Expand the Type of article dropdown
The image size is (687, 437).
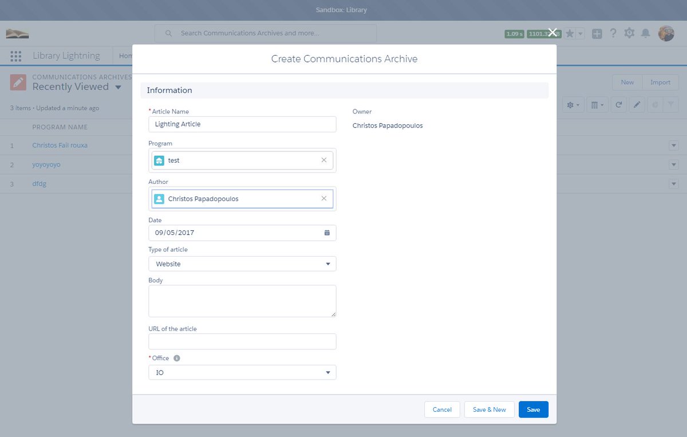(x=242, y=264)
